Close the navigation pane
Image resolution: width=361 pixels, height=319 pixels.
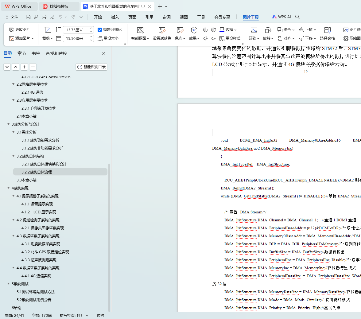(104, 53)
